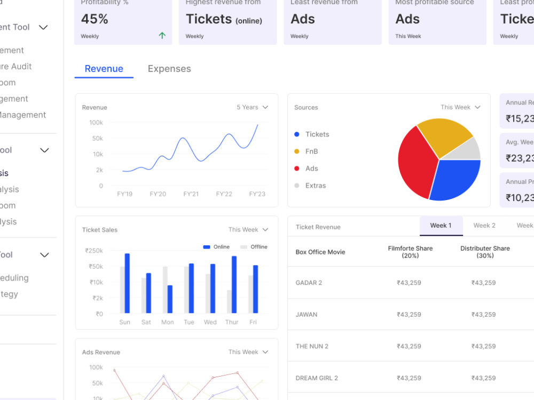The height and width of the screenshot is (400, 534).
Task: Click the yellow FnB legend dot
Action: click(296, 151)
